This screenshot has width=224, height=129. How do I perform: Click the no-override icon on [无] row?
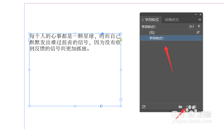(198, 32)
